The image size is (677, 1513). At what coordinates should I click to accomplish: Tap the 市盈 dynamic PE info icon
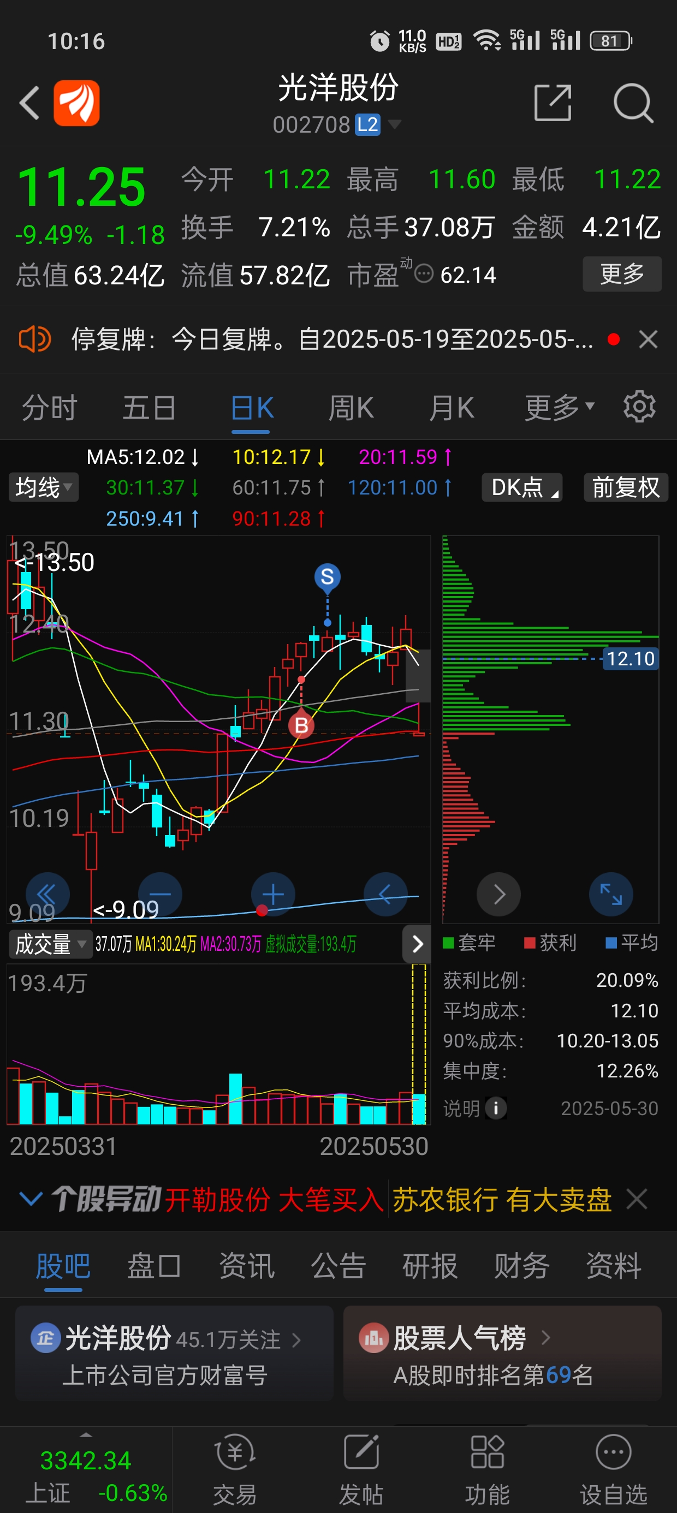[x=424, y=273]
